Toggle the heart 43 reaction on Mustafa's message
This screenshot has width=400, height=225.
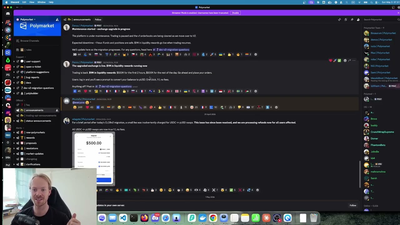click(x=89, y=107)
